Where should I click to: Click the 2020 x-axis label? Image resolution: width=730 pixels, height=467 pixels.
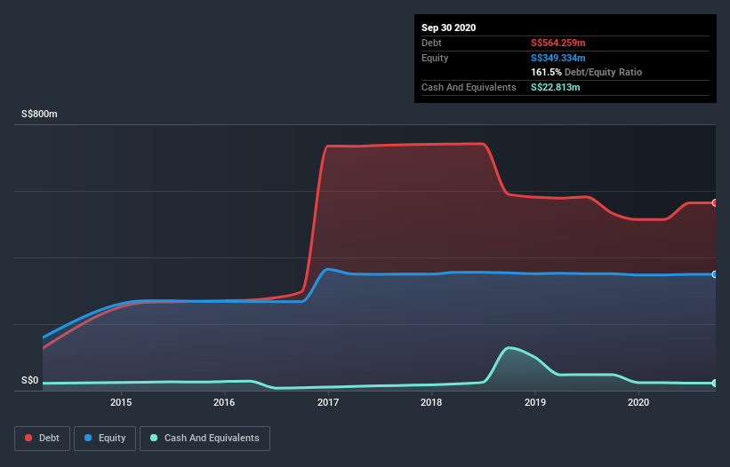(638, 402)
